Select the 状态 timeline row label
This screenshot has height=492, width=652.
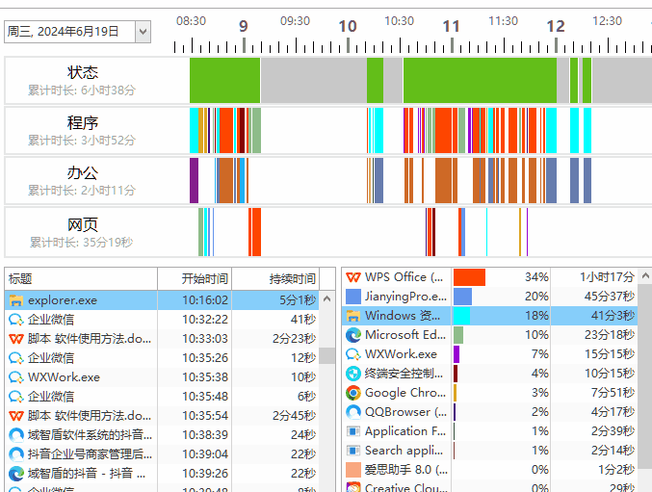pos(82,72)
